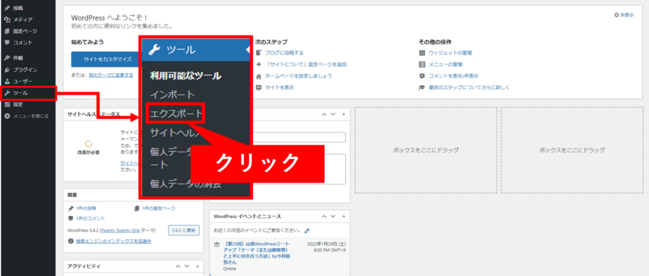Click the 5.8.3 に更新 button
Screen dimensions: 649x276
(183, 230)
